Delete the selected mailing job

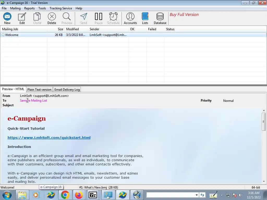click(x=52, y=18)
